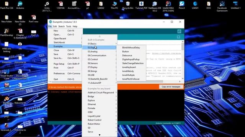245x137 pixels.
Task: Open the L04S02 desktop file icon
Action: pyautogui.click(x=101, y=5)
